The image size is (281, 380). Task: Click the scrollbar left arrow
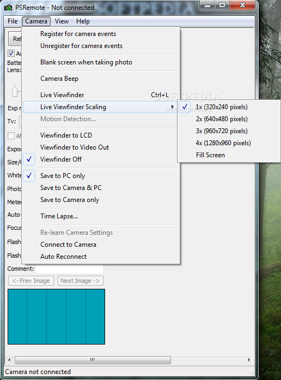9,360
